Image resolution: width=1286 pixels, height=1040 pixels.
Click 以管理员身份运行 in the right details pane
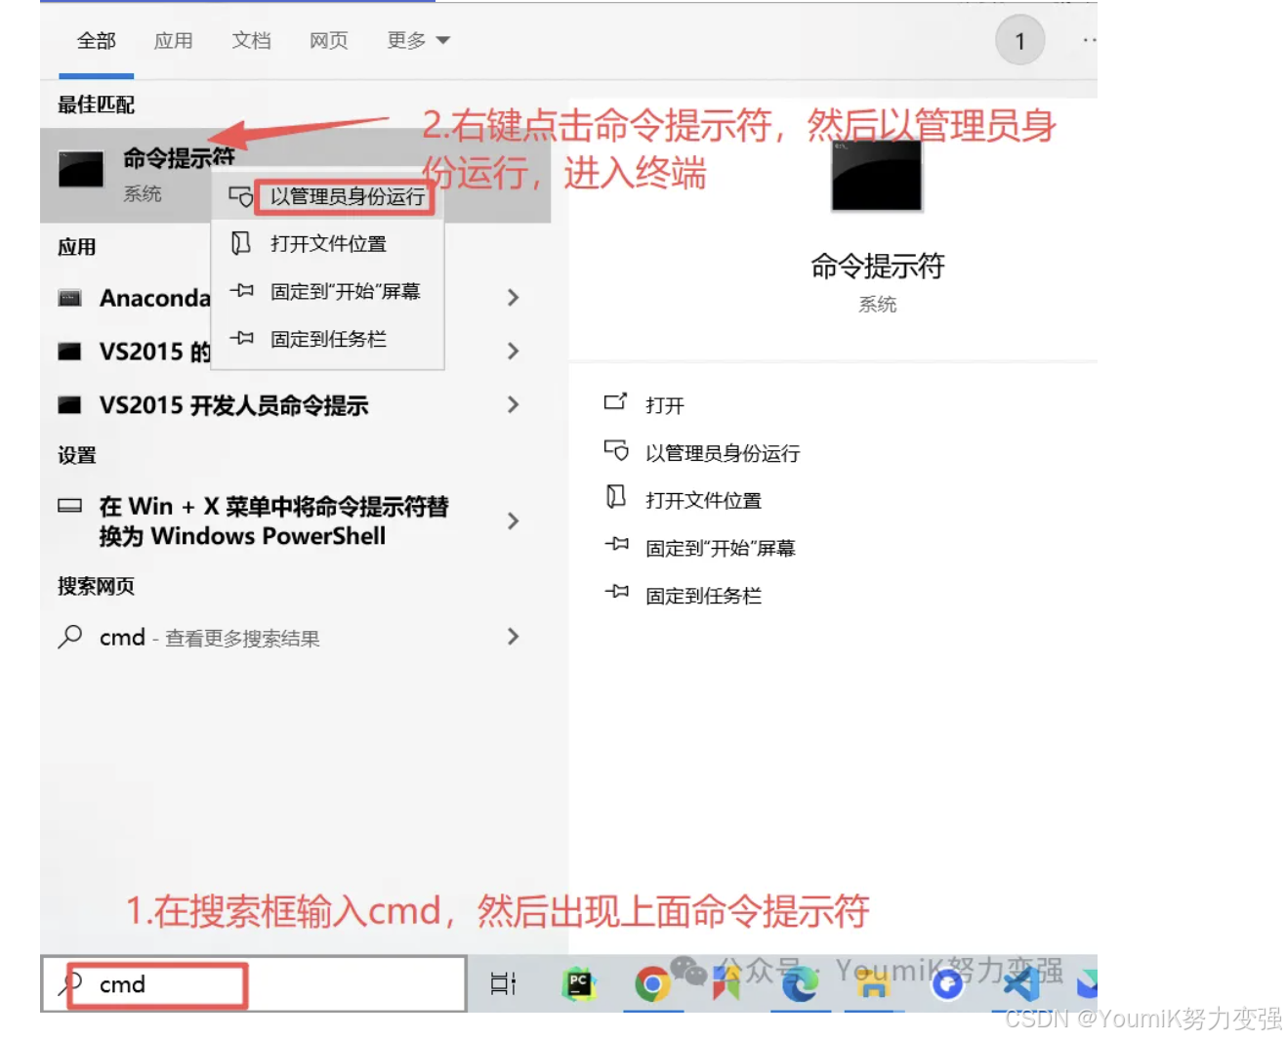pyautogui.click(x=723, y=453)
